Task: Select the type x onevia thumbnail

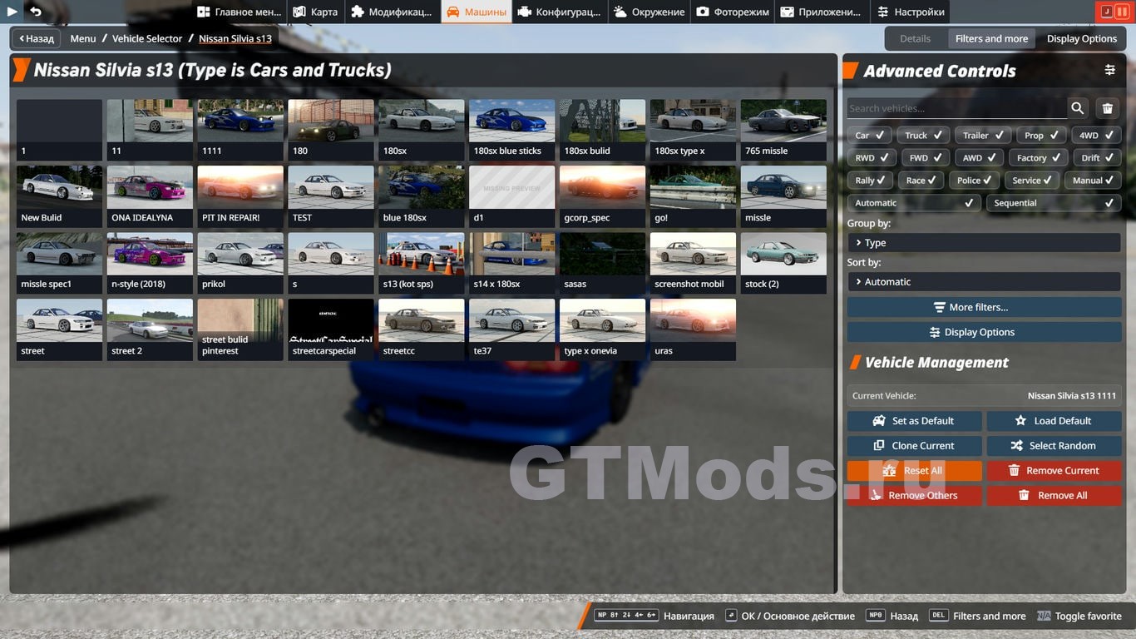Action: (x=602, y=329)
